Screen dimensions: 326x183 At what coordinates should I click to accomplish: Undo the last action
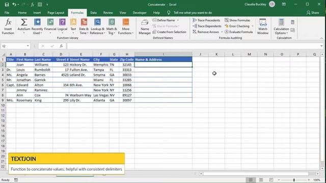[x=14, y=5]
